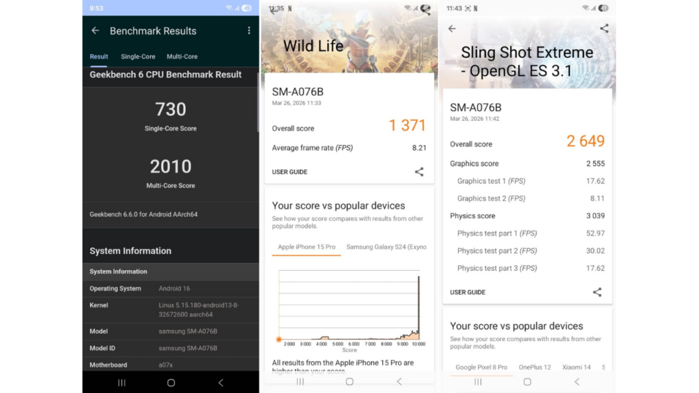Select the Samsung Galaxy S24 comparison tab
Image resolution: width=699 pixels, height=393 pixels.
[386, 247]
